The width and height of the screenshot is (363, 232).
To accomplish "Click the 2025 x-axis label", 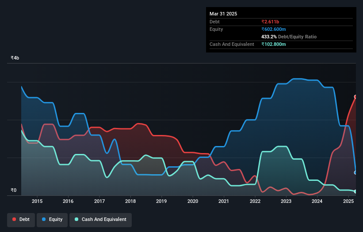I will tap(348, 201).
